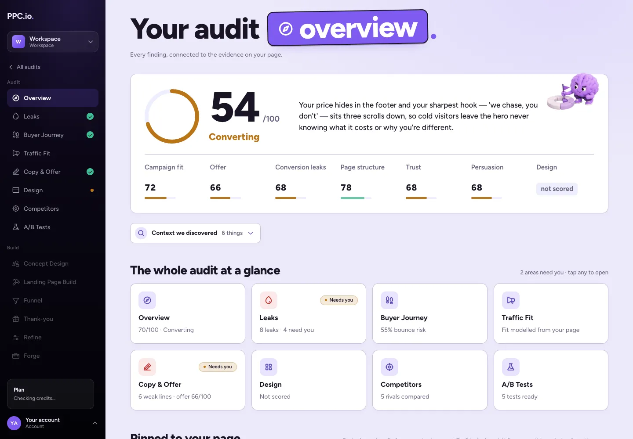The image size is (633, 439).
Task: Open the Workspace switcher dropdown
Action: (x=53, y=42)
